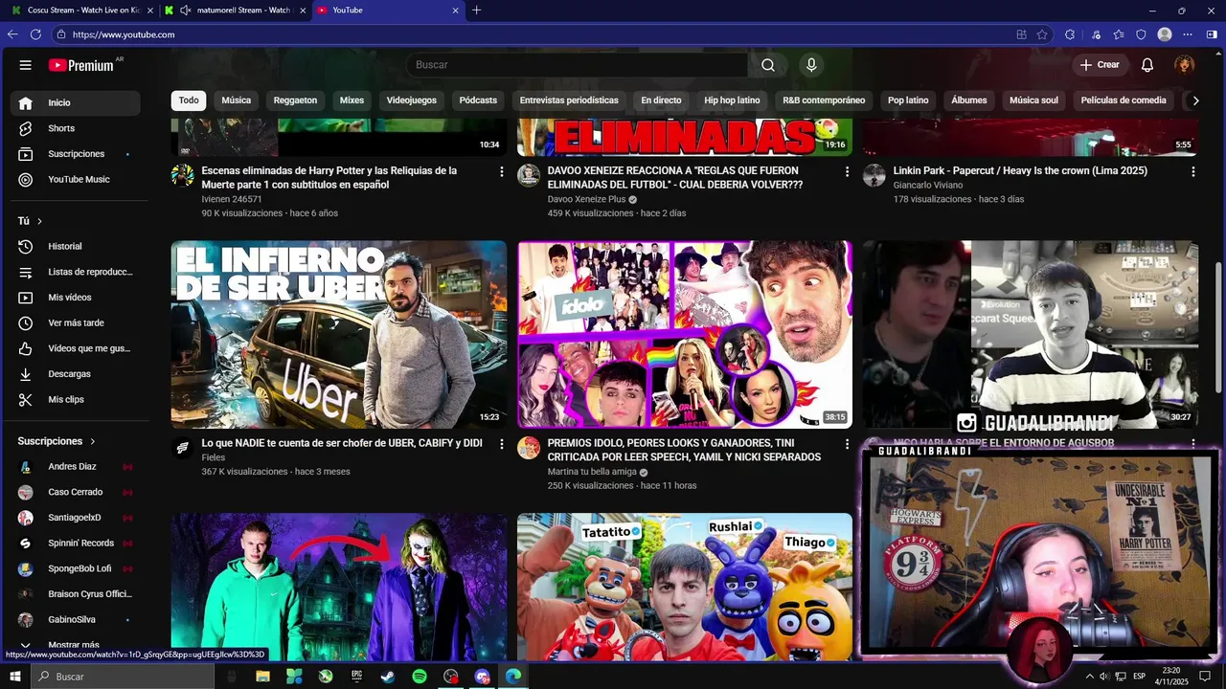This screenshot has width=1226, height=689.
Task: Click the YouTube search input field
Action: pyautogui.click(x=577, y=65)
